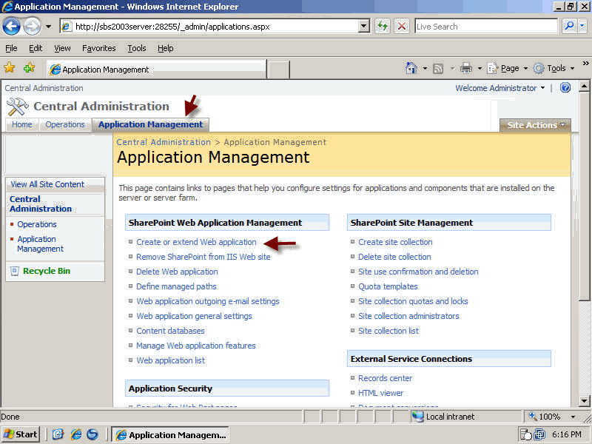Open the View menu
Screen dimensions: 592x444
(62, 48)
